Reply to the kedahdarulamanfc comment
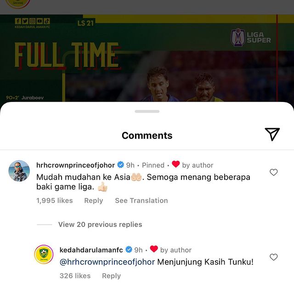The width and height of the screenshot is (294, 294). pyautogui.click(x=111, y=276)
